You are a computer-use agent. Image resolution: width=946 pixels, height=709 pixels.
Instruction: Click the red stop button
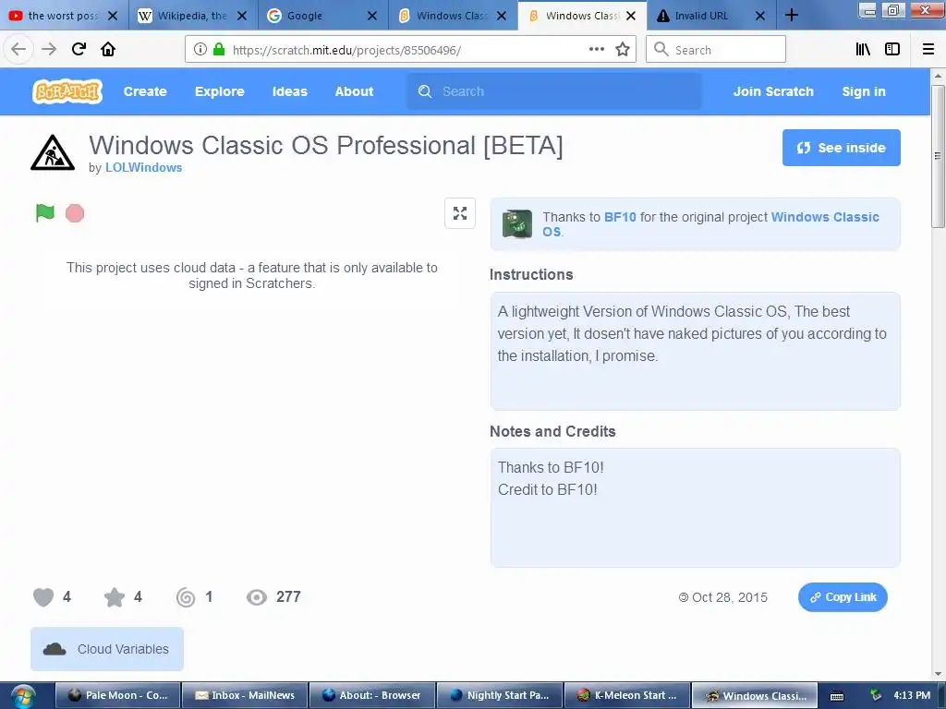[x=75, y=213]
